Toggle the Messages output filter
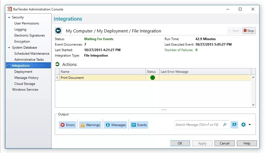This screenshot has width=265, height=153. [116, 125]
